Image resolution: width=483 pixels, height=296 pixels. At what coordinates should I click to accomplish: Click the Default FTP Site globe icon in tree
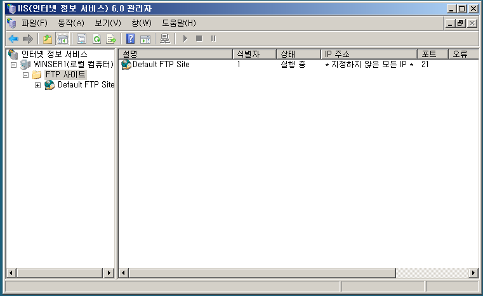pos(50,84)
